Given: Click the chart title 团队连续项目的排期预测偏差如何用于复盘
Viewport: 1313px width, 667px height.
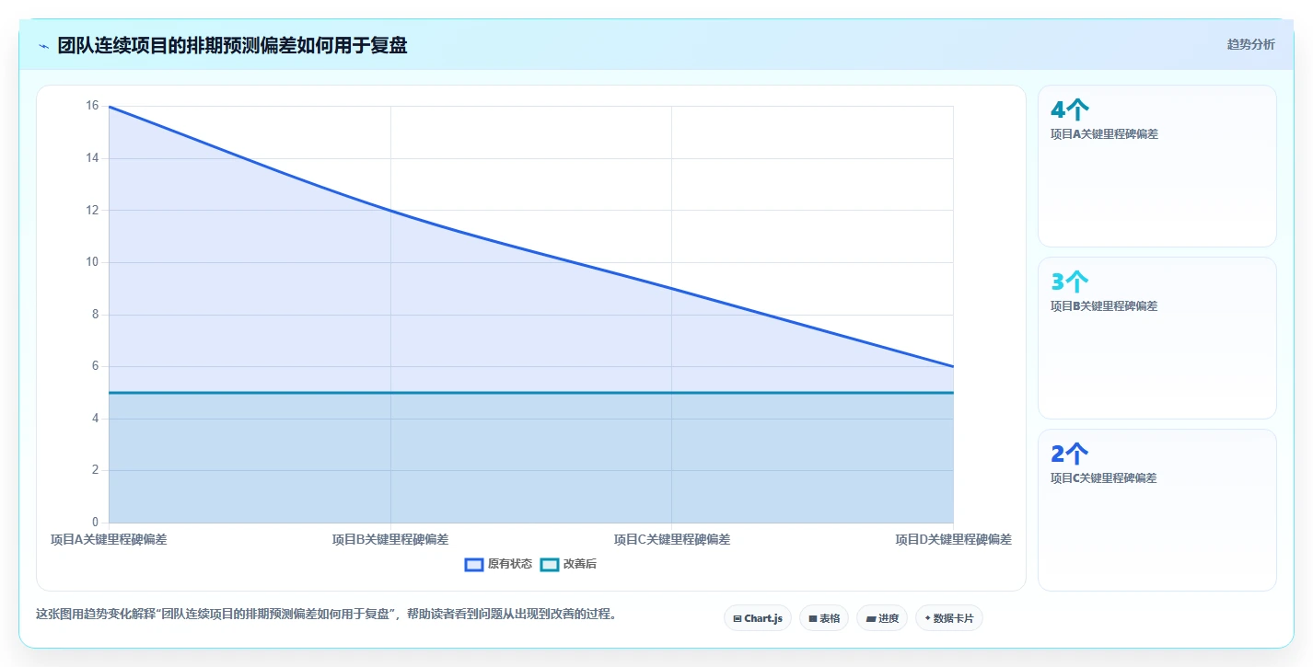Looking at the screenshot, I should [x=232, y=46].
